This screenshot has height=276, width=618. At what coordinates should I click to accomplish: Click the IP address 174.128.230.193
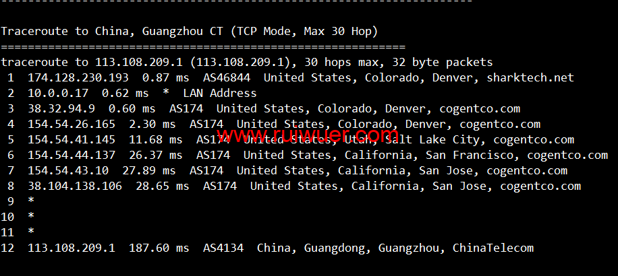pos(78,78)
